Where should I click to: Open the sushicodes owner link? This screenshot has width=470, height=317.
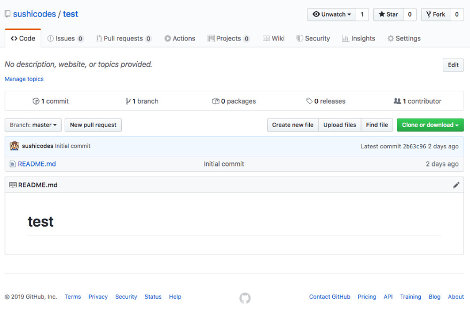coord(35,14)
